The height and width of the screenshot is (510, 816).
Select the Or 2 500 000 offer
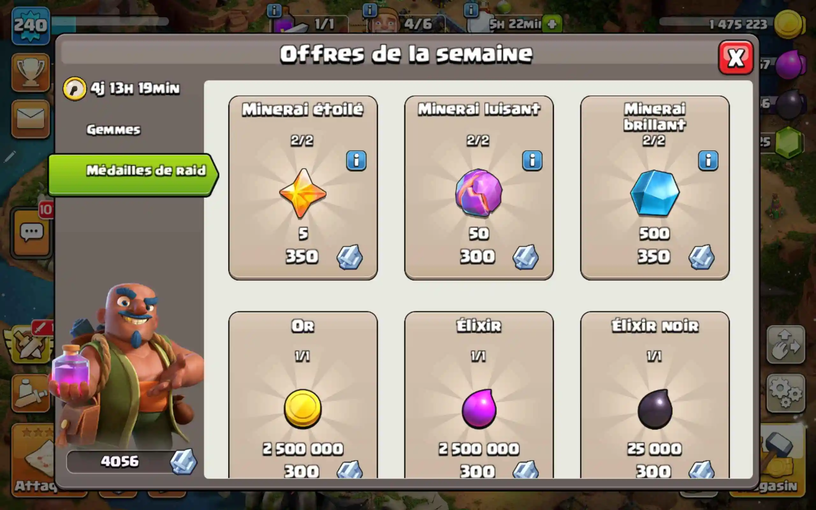303,395
